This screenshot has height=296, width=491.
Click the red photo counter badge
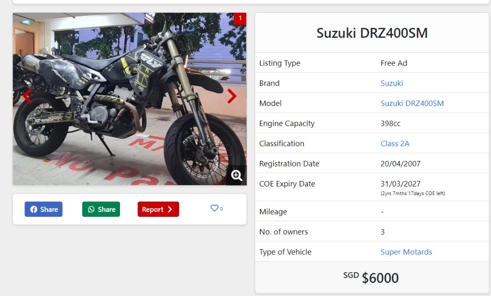pos(240,19)
